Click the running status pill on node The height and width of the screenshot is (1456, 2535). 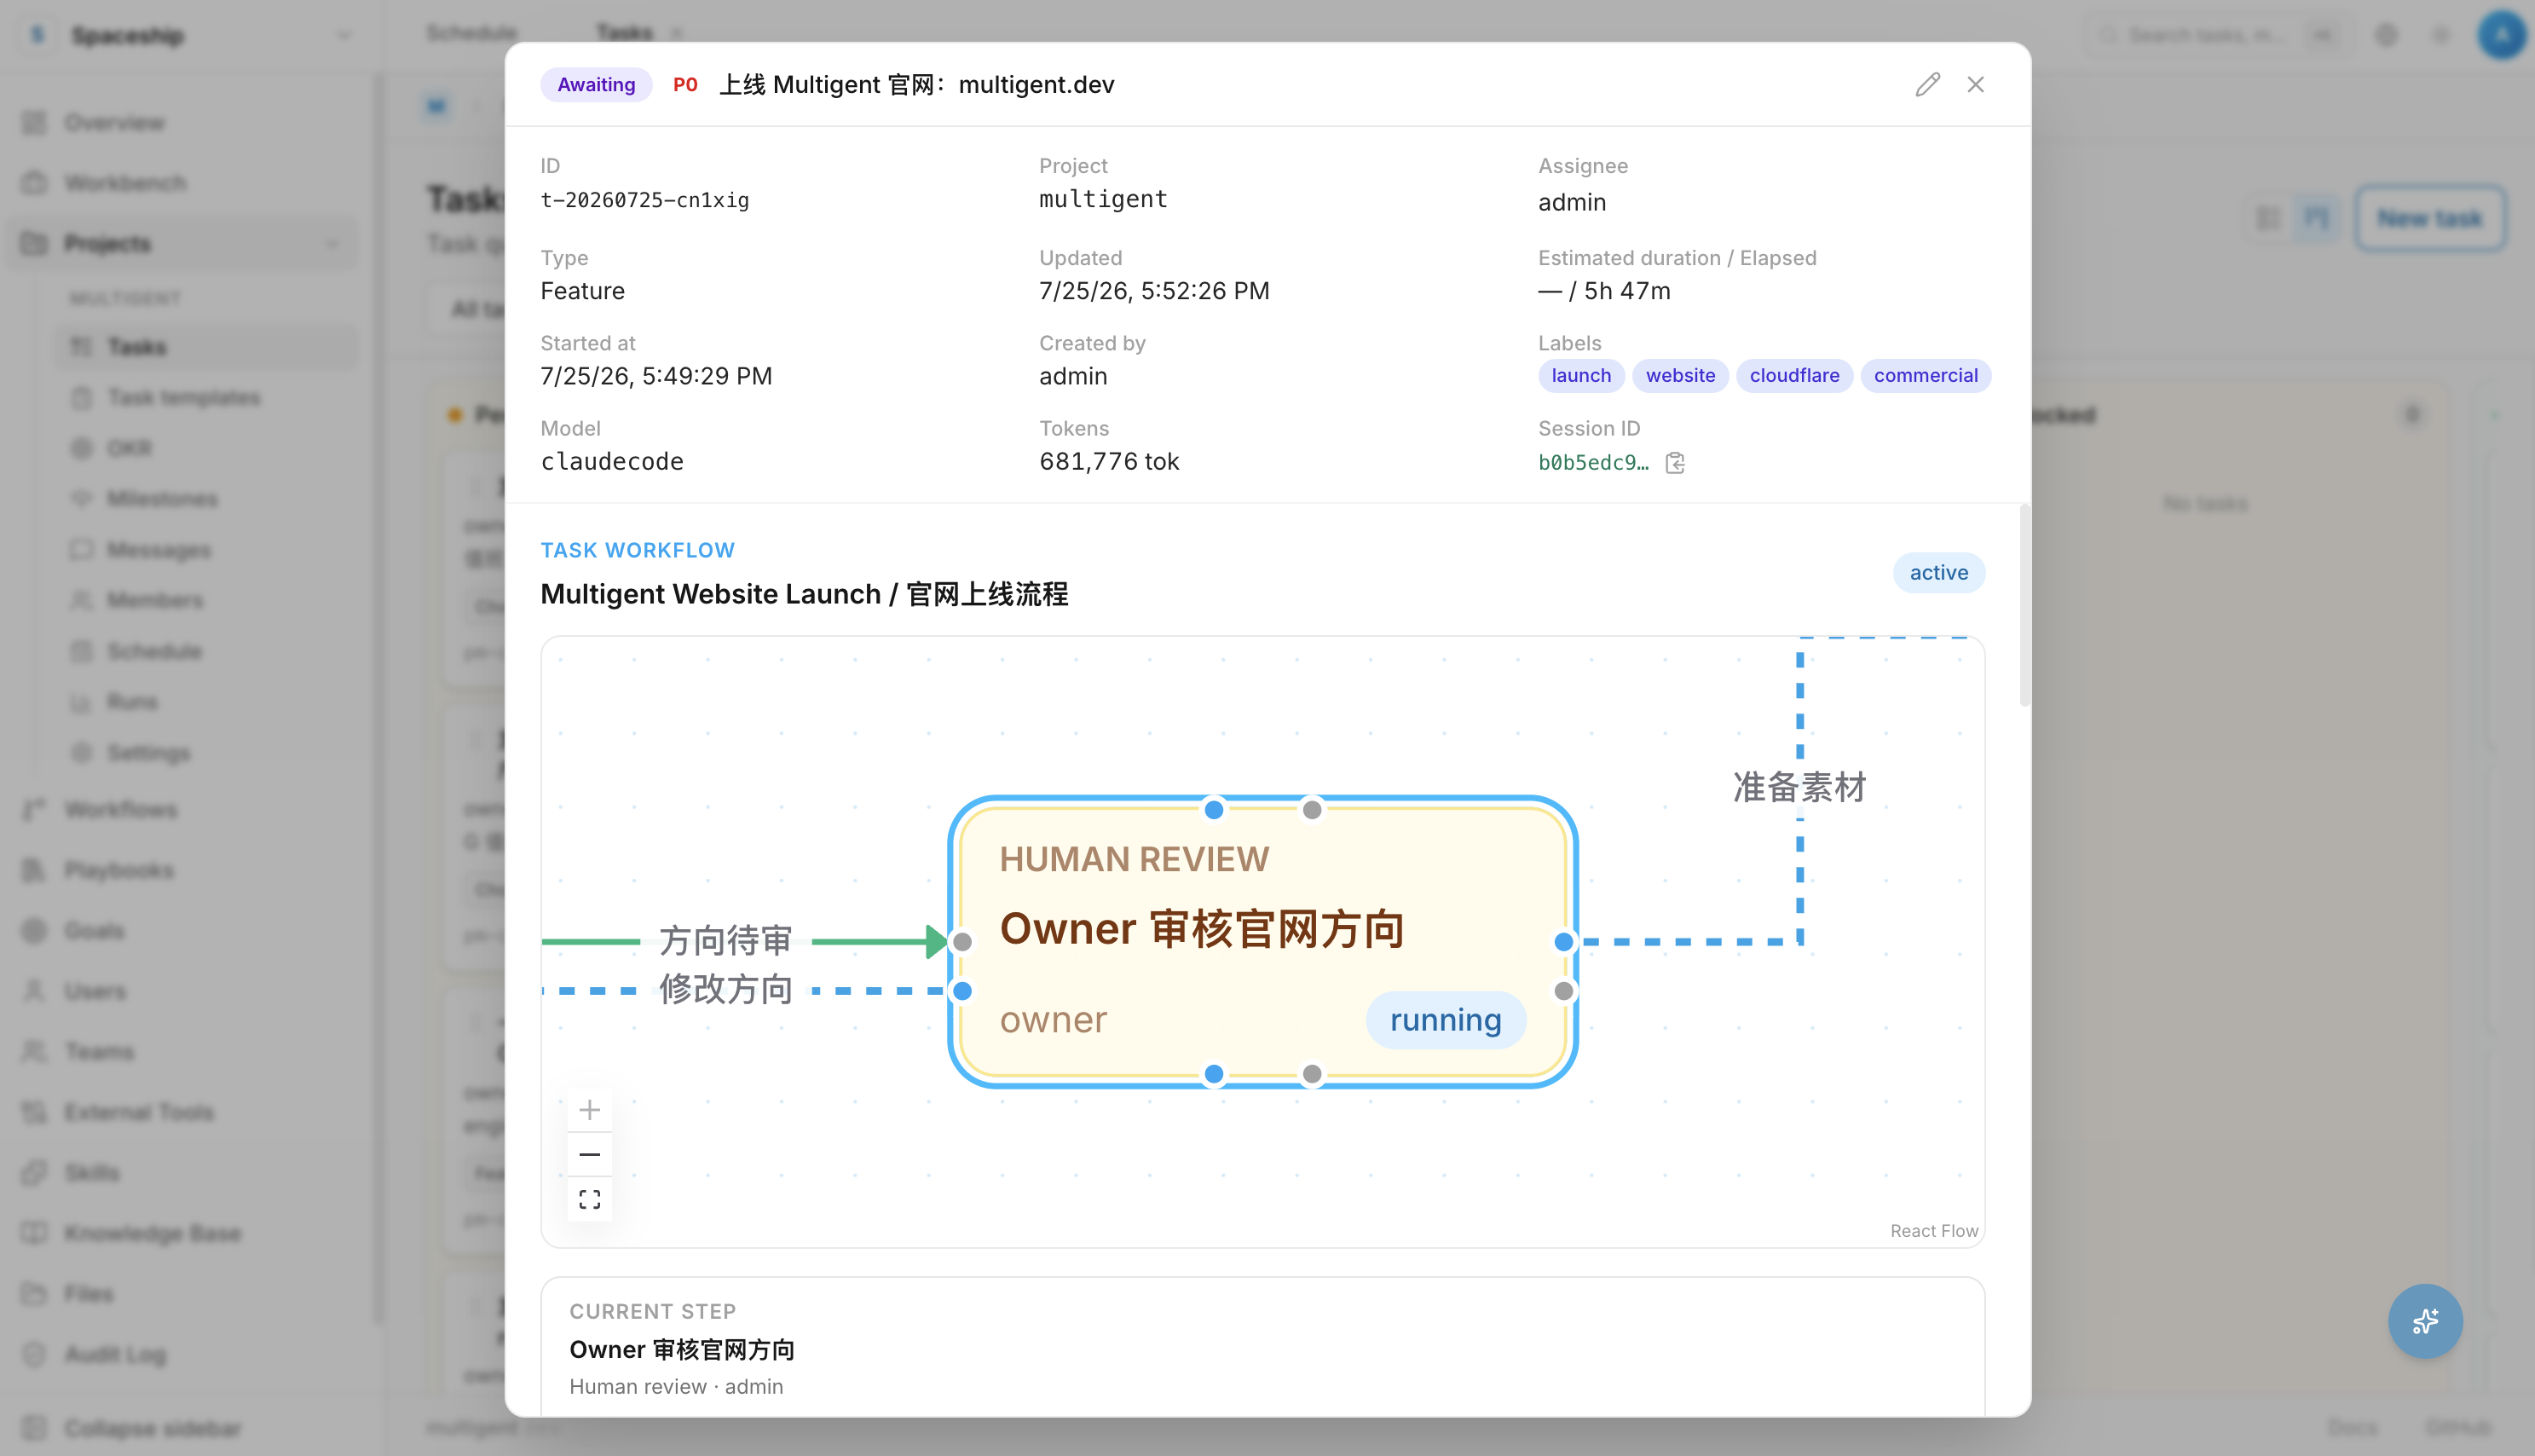(x=1446, y=1020)
